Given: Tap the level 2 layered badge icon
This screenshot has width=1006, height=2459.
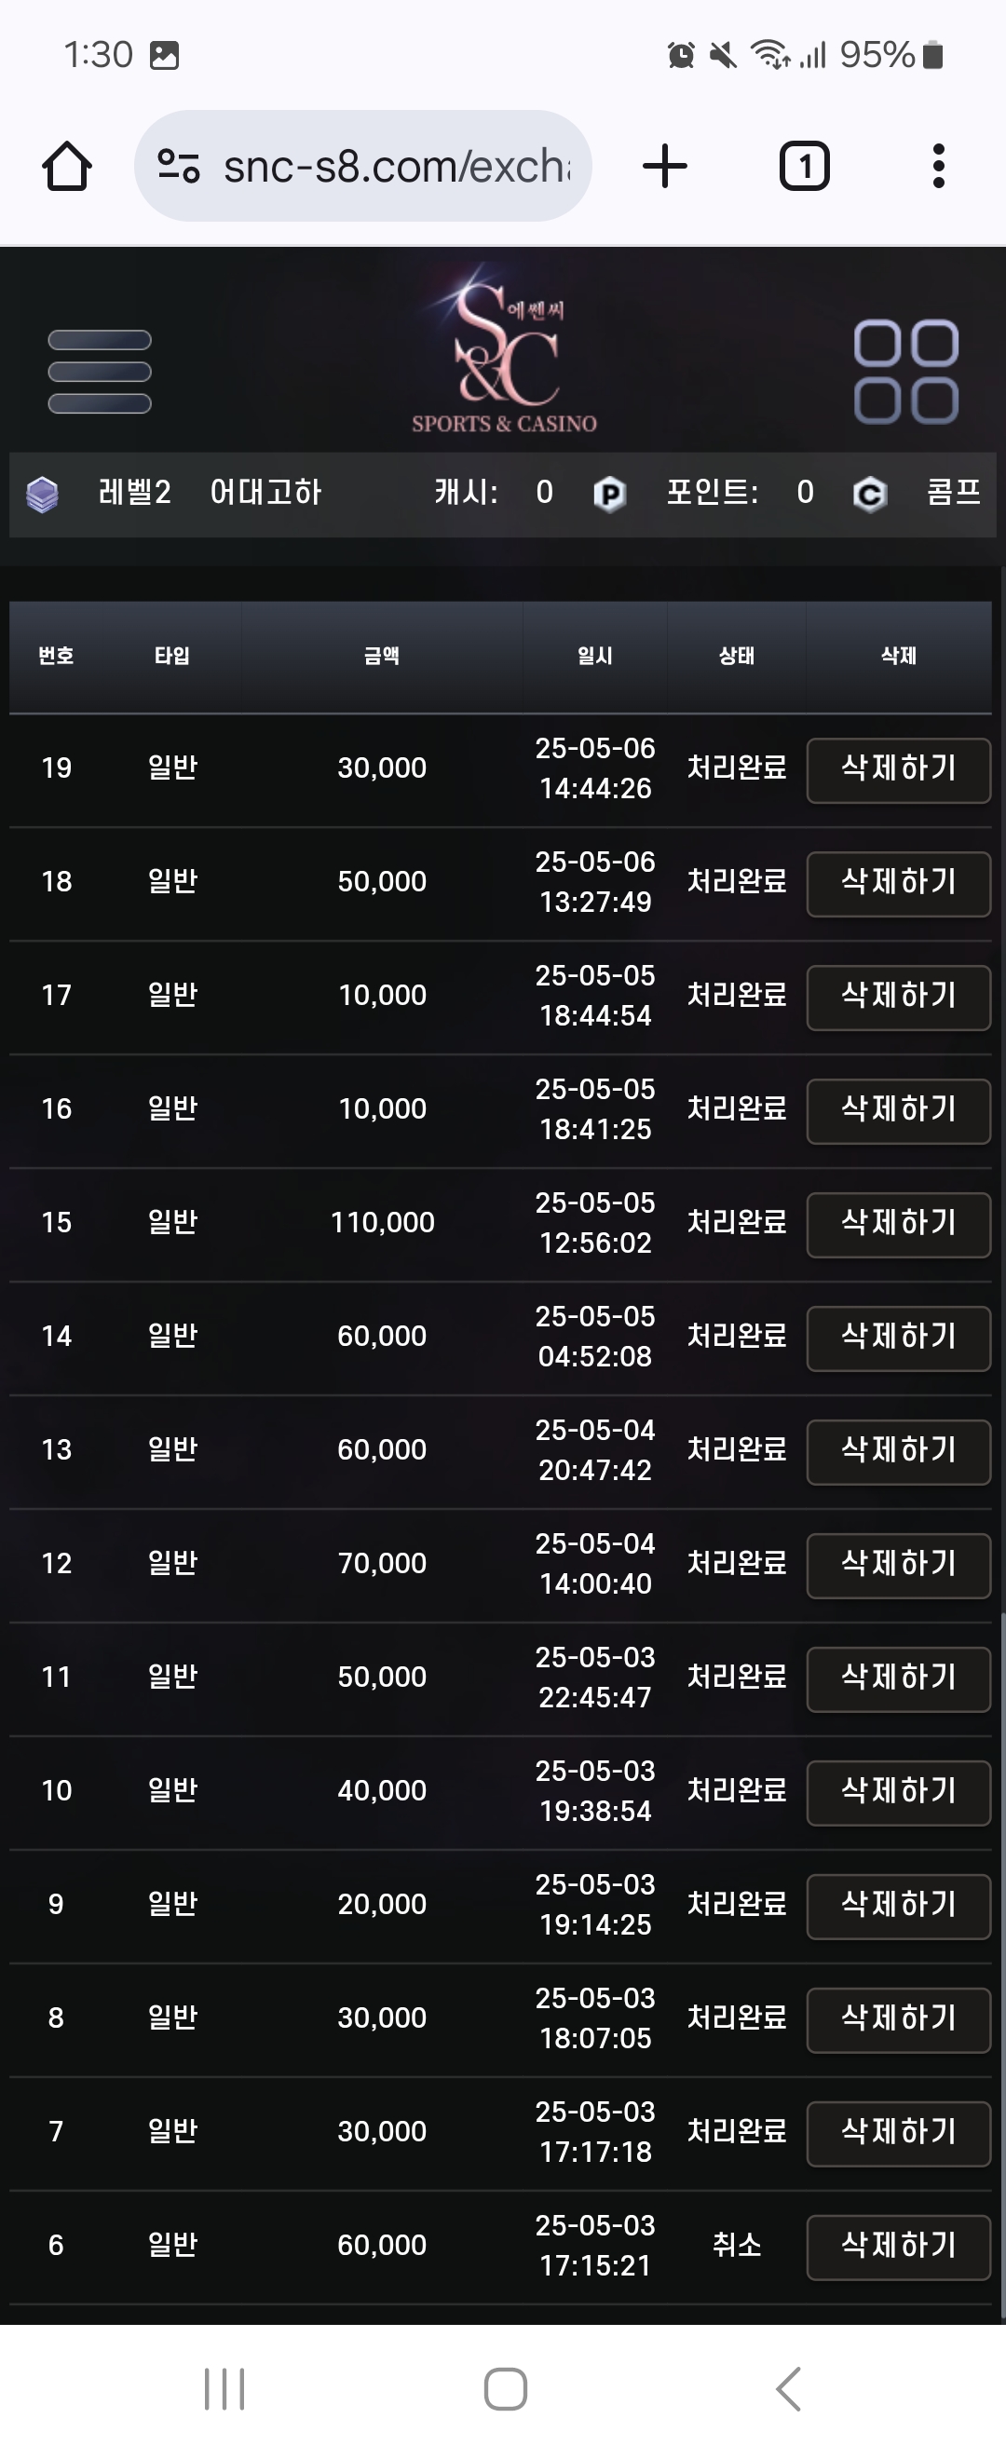Looking at the screenshot, I should [42, 494].
